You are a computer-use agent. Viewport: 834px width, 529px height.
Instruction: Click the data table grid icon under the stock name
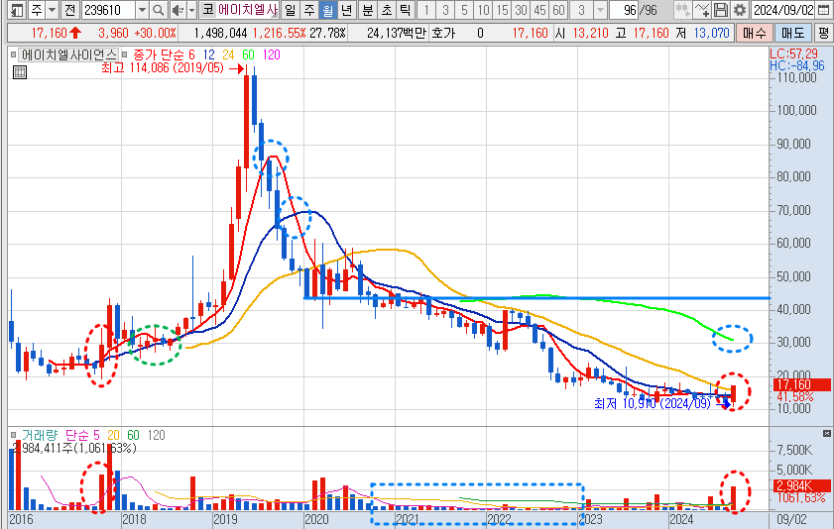click(x=20, y=72)
